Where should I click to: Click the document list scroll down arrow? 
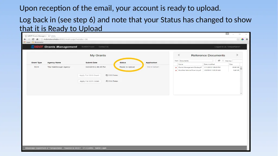click(x=241, y=93)
